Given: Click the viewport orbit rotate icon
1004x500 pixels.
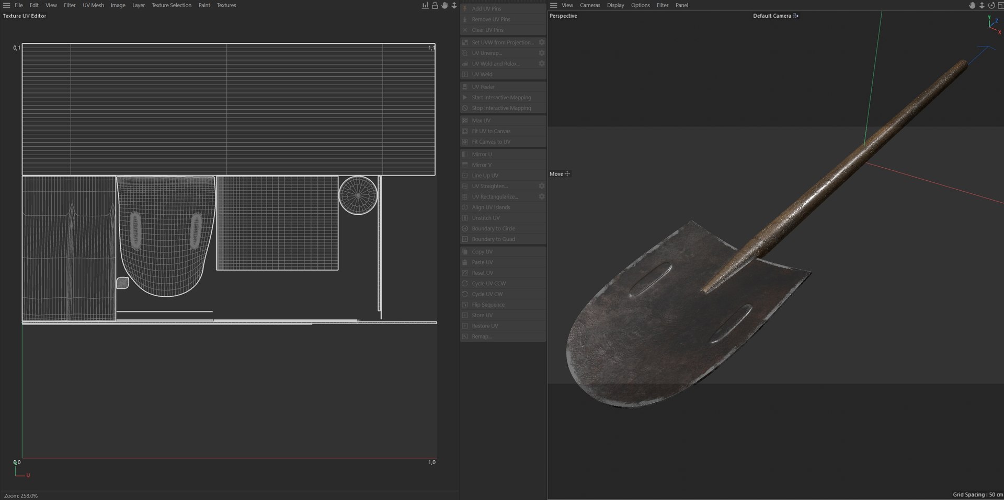Looking at the screenshot, I should click(x=991, y=5).
